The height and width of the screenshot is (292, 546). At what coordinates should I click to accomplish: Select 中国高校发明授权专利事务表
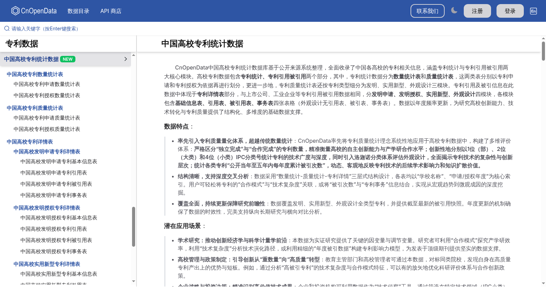point(54,251)
